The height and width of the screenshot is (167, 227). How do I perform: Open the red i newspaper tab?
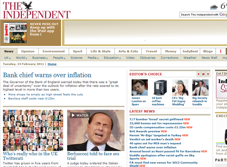click(x=221, y=51)
